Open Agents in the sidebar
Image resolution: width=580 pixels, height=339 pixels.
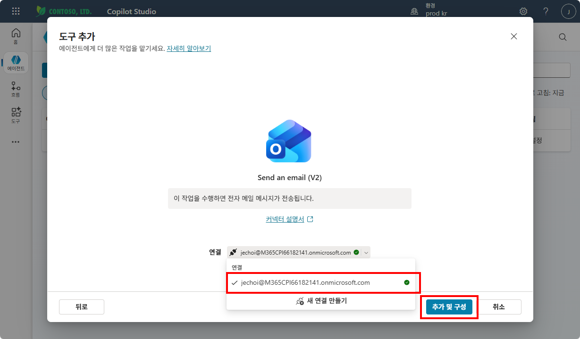[16, 63]
